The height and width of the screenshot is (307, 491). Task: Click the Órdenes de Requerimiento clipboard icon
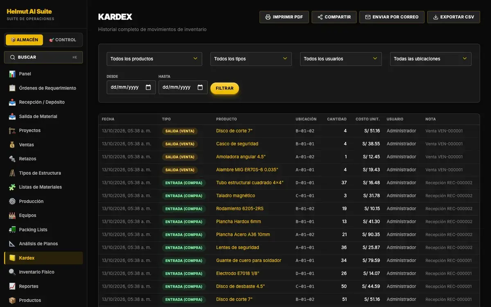12,88
